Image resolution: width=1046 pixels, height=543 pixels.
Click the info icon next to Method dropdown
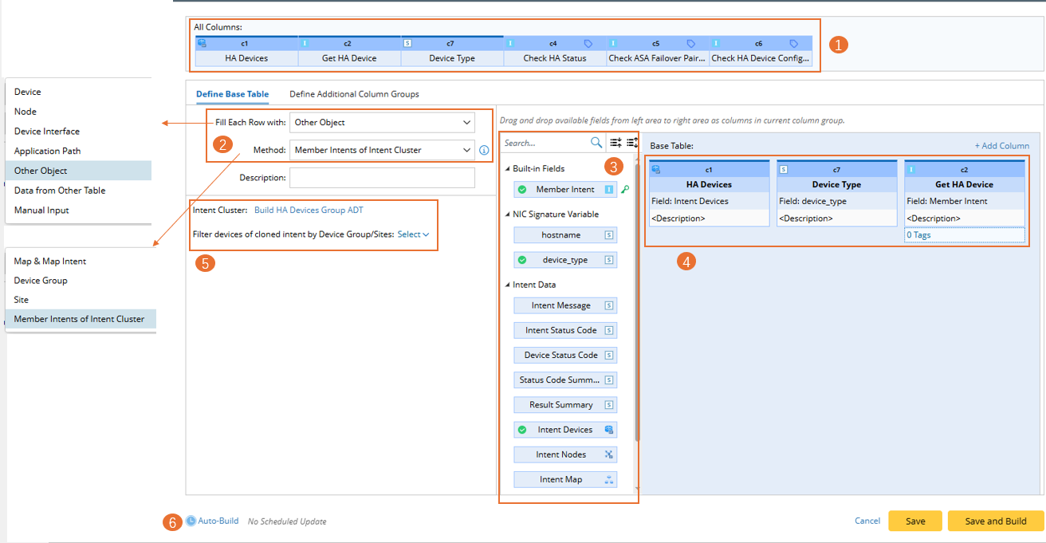484,150
